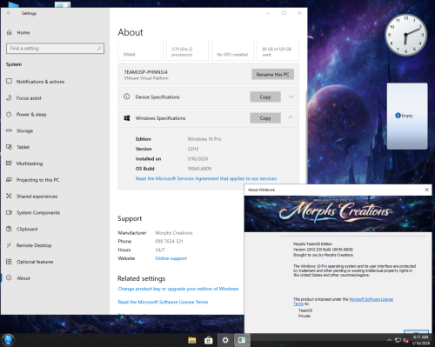The width and height of the screenshot is (435, 347).
Task: Open Microsoft Software License link in About Windows
Action: (x=371, y=299)
